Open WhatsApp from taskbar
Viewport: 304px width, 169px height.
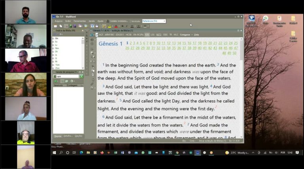pyautogui.click(x=143, y=152)
